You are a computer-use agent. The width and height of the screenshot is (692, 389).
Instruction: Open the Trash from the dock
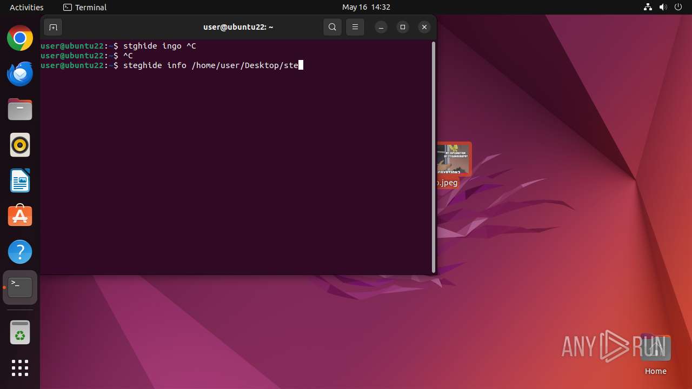pyautogui.click(x=20, y=332)
